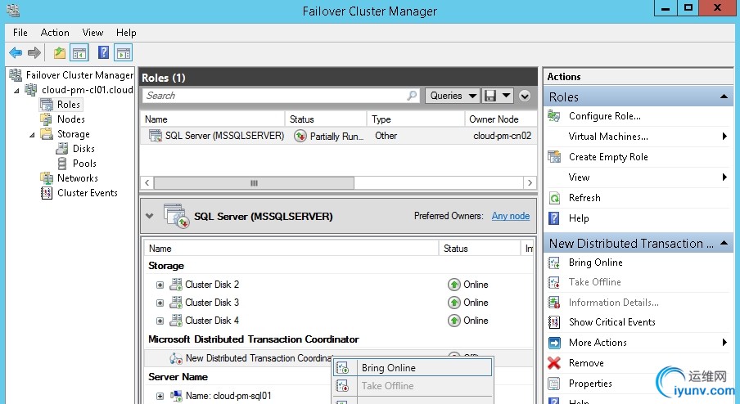This screenshot has height=404, width=740.
Task: Select Roles in the console tree
Action: coord(69,105)
